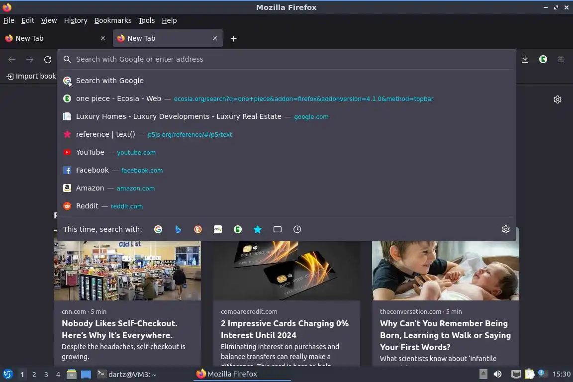Open theconversation.com memory article headline
The width and height of the screenshot is (573, 382).
click(445, 335)
